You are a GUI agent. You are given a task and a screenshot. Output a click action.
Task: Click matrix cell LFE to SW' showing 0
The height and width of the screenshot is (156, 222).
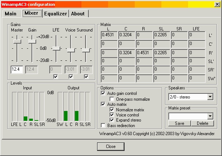coord(197,78)
